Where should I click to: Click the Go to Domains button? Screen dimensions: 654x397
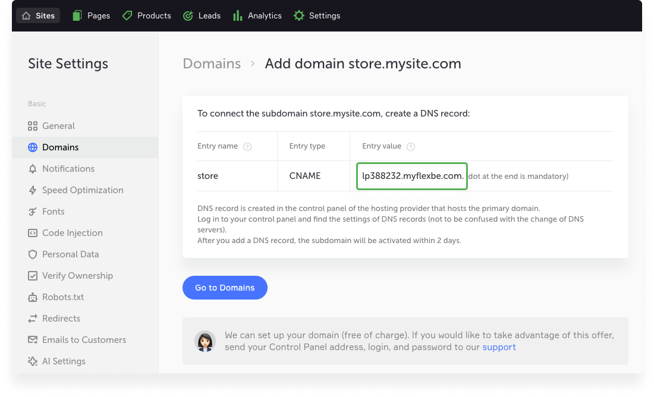tap(225, 288)
